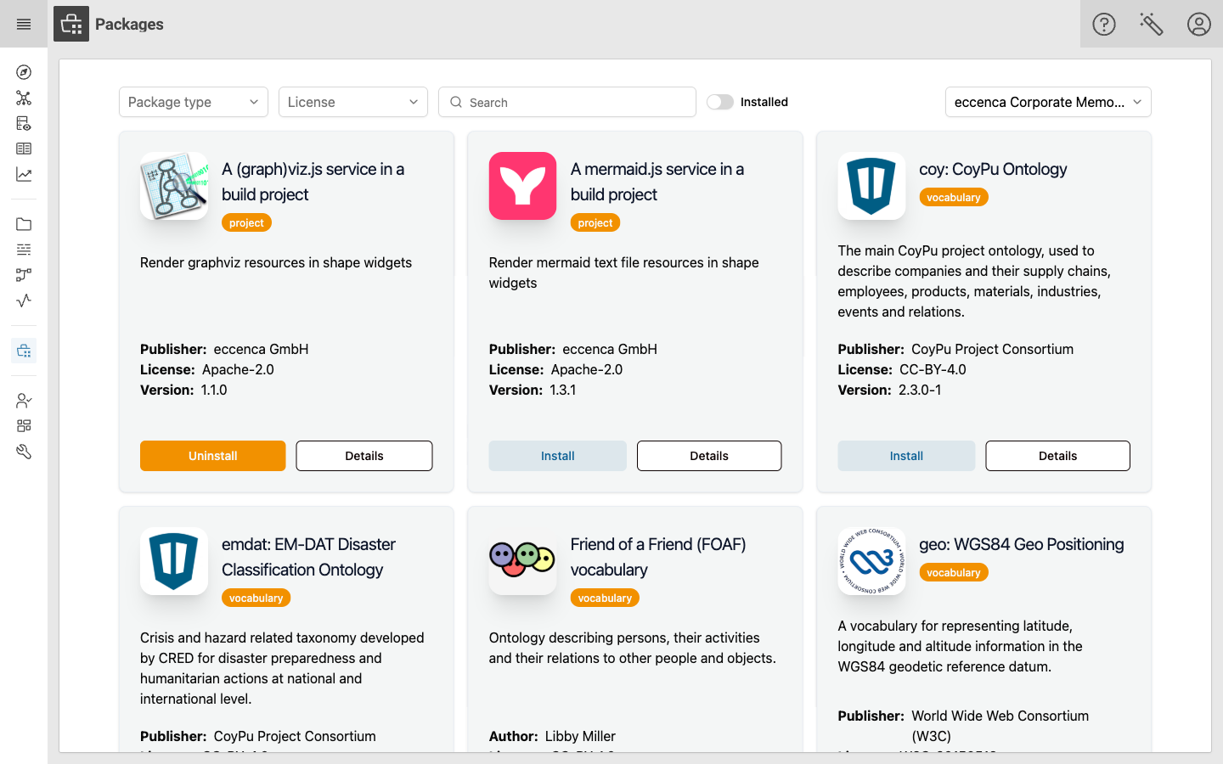Click 'Author: Libby Miller' on FOAF card
The image size is (1223, 764).
pyautogui.click(x=552, y=736)
